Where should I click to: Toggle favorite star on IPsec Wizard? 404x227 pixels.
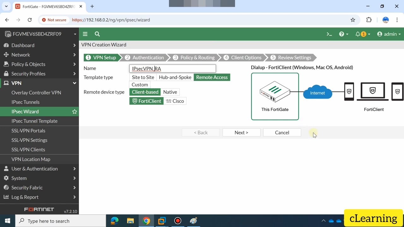pyautogui.click(x=74, y=112)
